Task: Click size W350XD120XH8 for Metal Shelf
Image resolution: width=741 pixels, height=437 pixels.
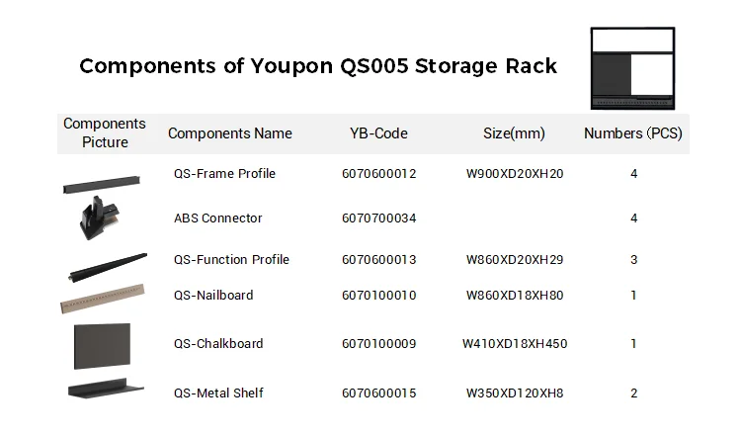Action: (515, 393)
